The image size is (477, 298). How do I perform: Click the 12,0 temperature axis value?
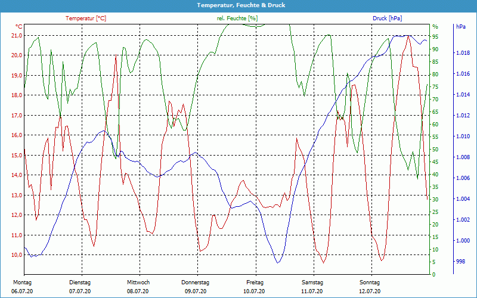17,215
